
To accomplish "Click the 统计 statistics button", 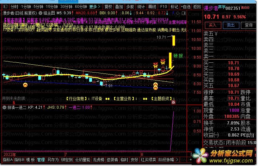I will coord(141,7).
